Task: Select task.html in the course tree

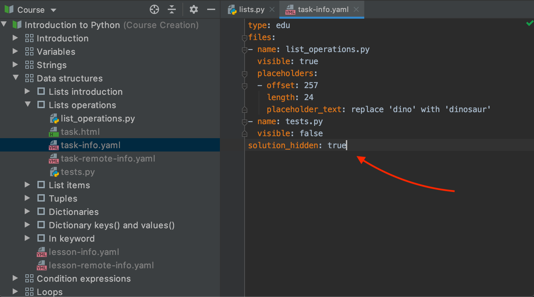Action: [80, 132]
